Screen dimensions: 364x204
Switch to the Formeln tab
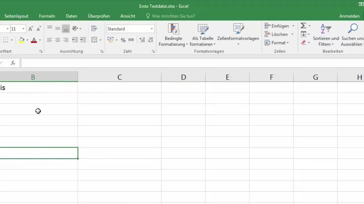coord(47,16)
